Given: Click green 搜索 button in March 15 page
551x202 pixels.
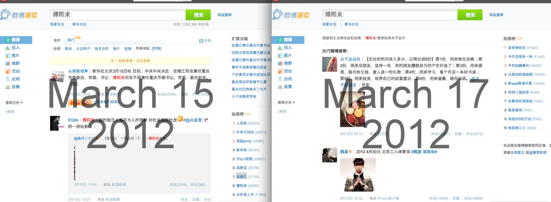Looking at the screenshot, I should pos(198,15).
